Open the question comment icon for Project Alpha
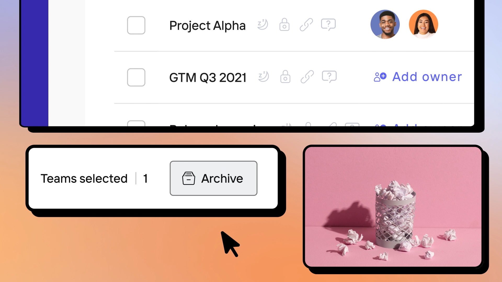Image resolution: width=502 pixels, height=282 pixels. (328, 25)
